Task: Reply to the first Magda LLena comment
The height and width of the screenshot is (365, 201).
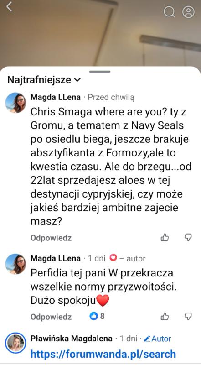Action: pos(51,238)
